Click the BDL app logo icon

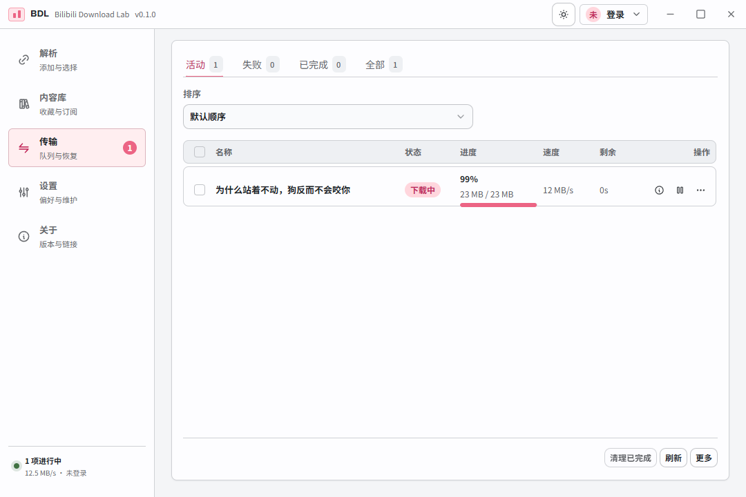[17, 14]
